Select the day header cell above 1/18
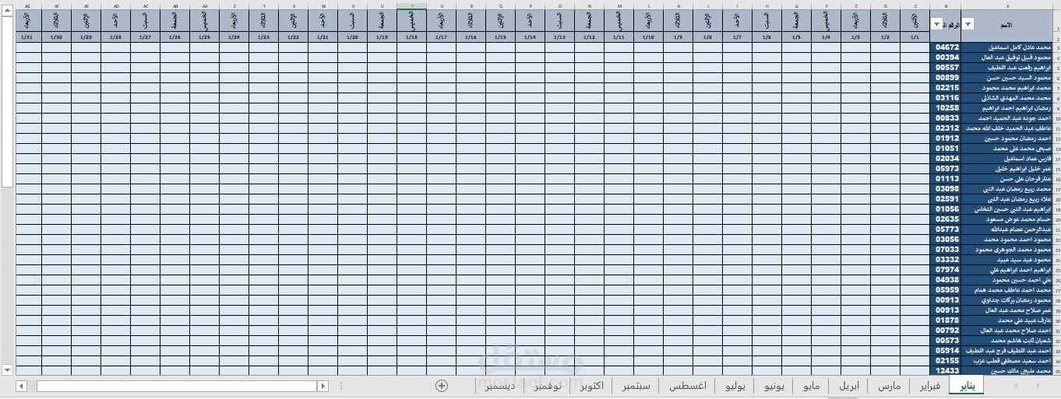Viewport: 1061px width, 399px height. pyautogui.click(x=411, y=21)
